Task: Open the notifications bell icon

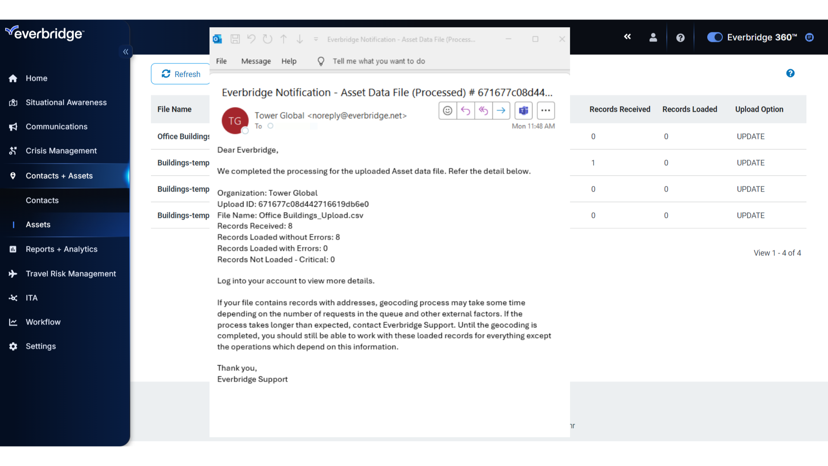Action: tap(810, 37)
